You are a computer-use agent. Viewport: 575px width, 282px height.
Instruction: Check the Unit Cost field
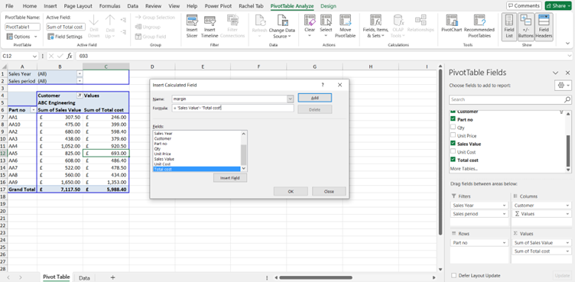pyautogui.click(x=453, y=151)
